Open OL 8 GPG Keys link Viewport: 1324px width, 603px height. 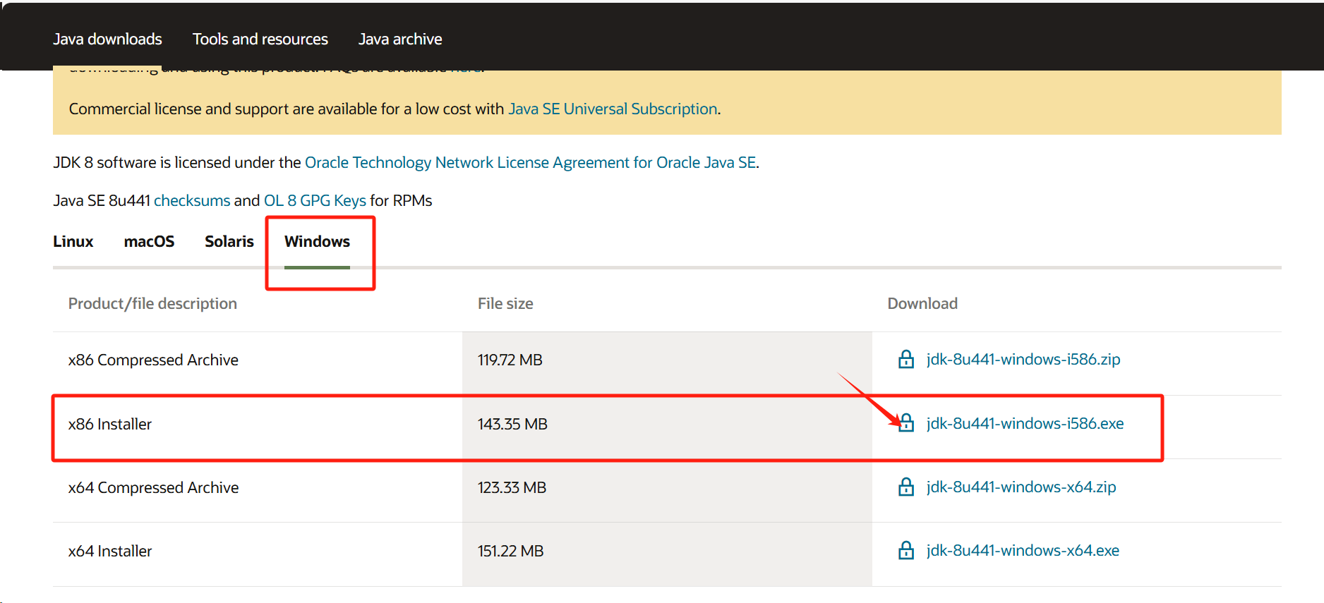pos(315,201)
